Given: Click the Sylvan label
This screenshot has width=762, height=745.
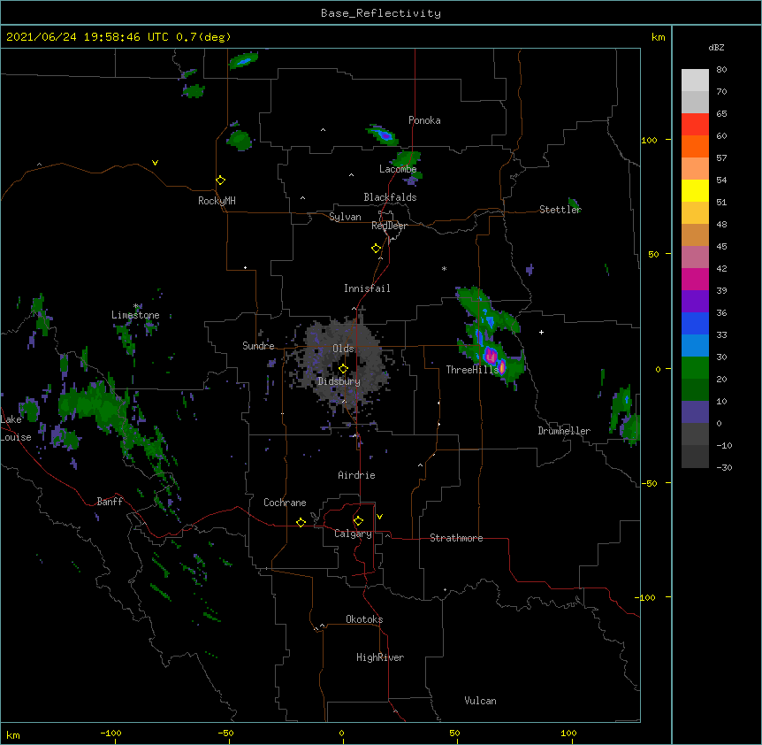Looking at the screenshot, I should 345,217.
